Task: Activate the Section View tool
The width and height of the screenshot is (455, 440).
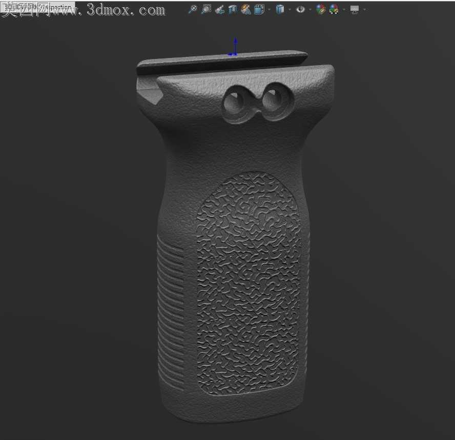Action: point(233,10)
